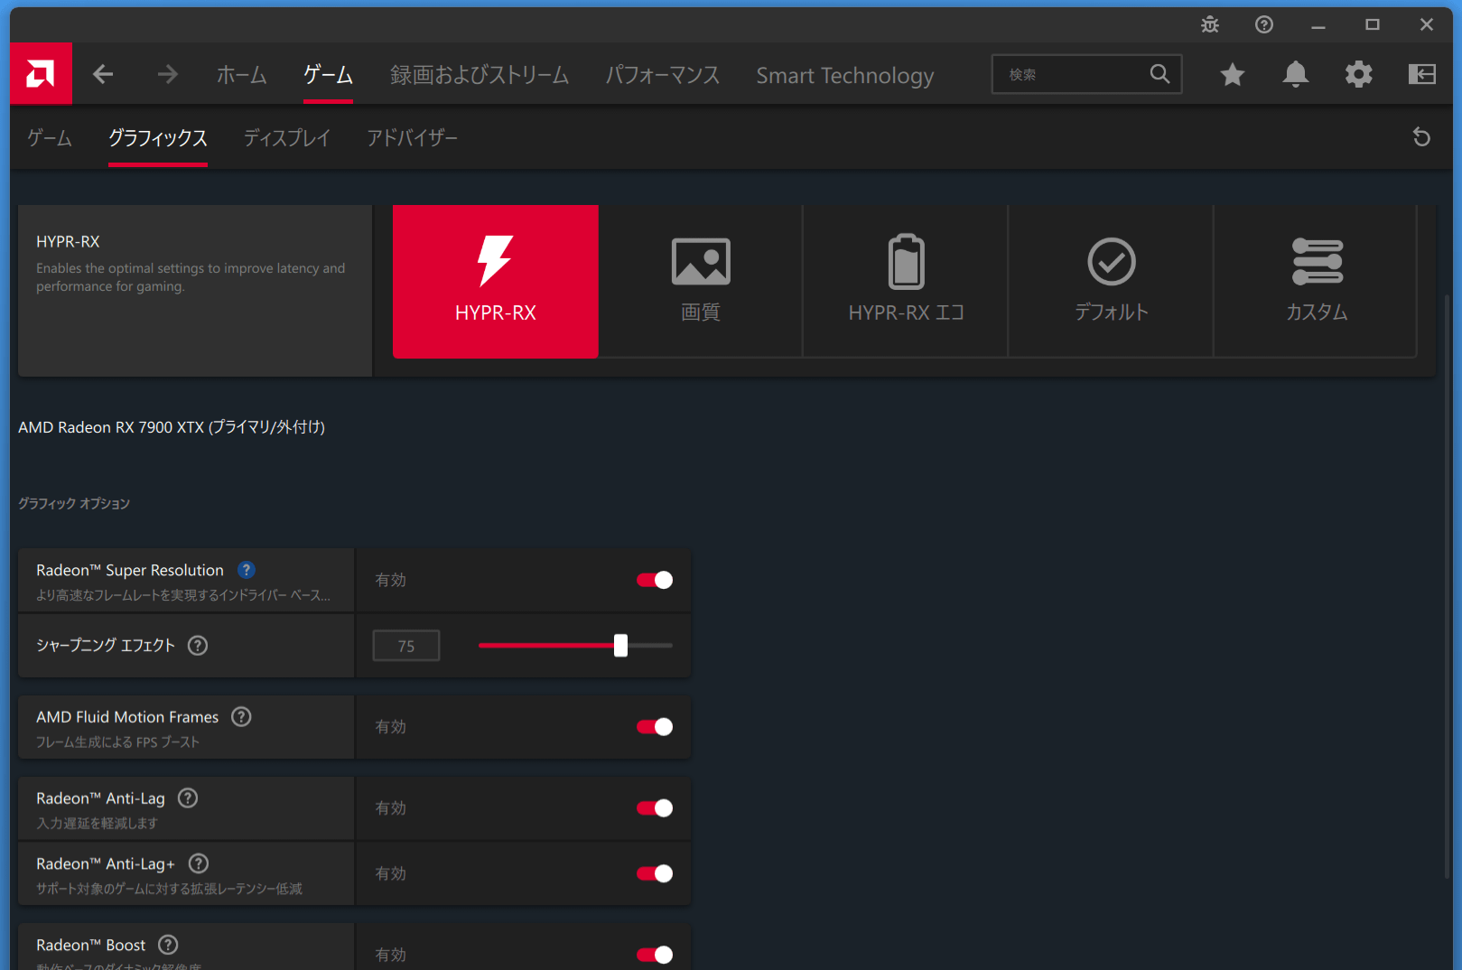Screen dimensions: 1462x970
Task: Click the 入力遅延を軽減します text
Action: click(x=97, y=824)
